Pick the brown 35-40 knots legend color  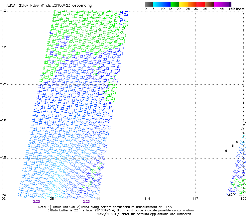(209, 4)
